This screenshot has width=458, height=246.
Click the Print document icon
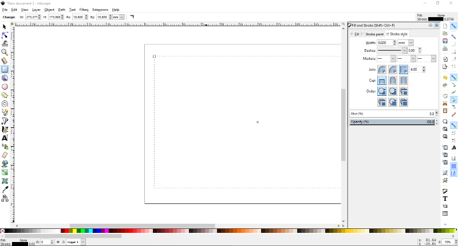445,49
